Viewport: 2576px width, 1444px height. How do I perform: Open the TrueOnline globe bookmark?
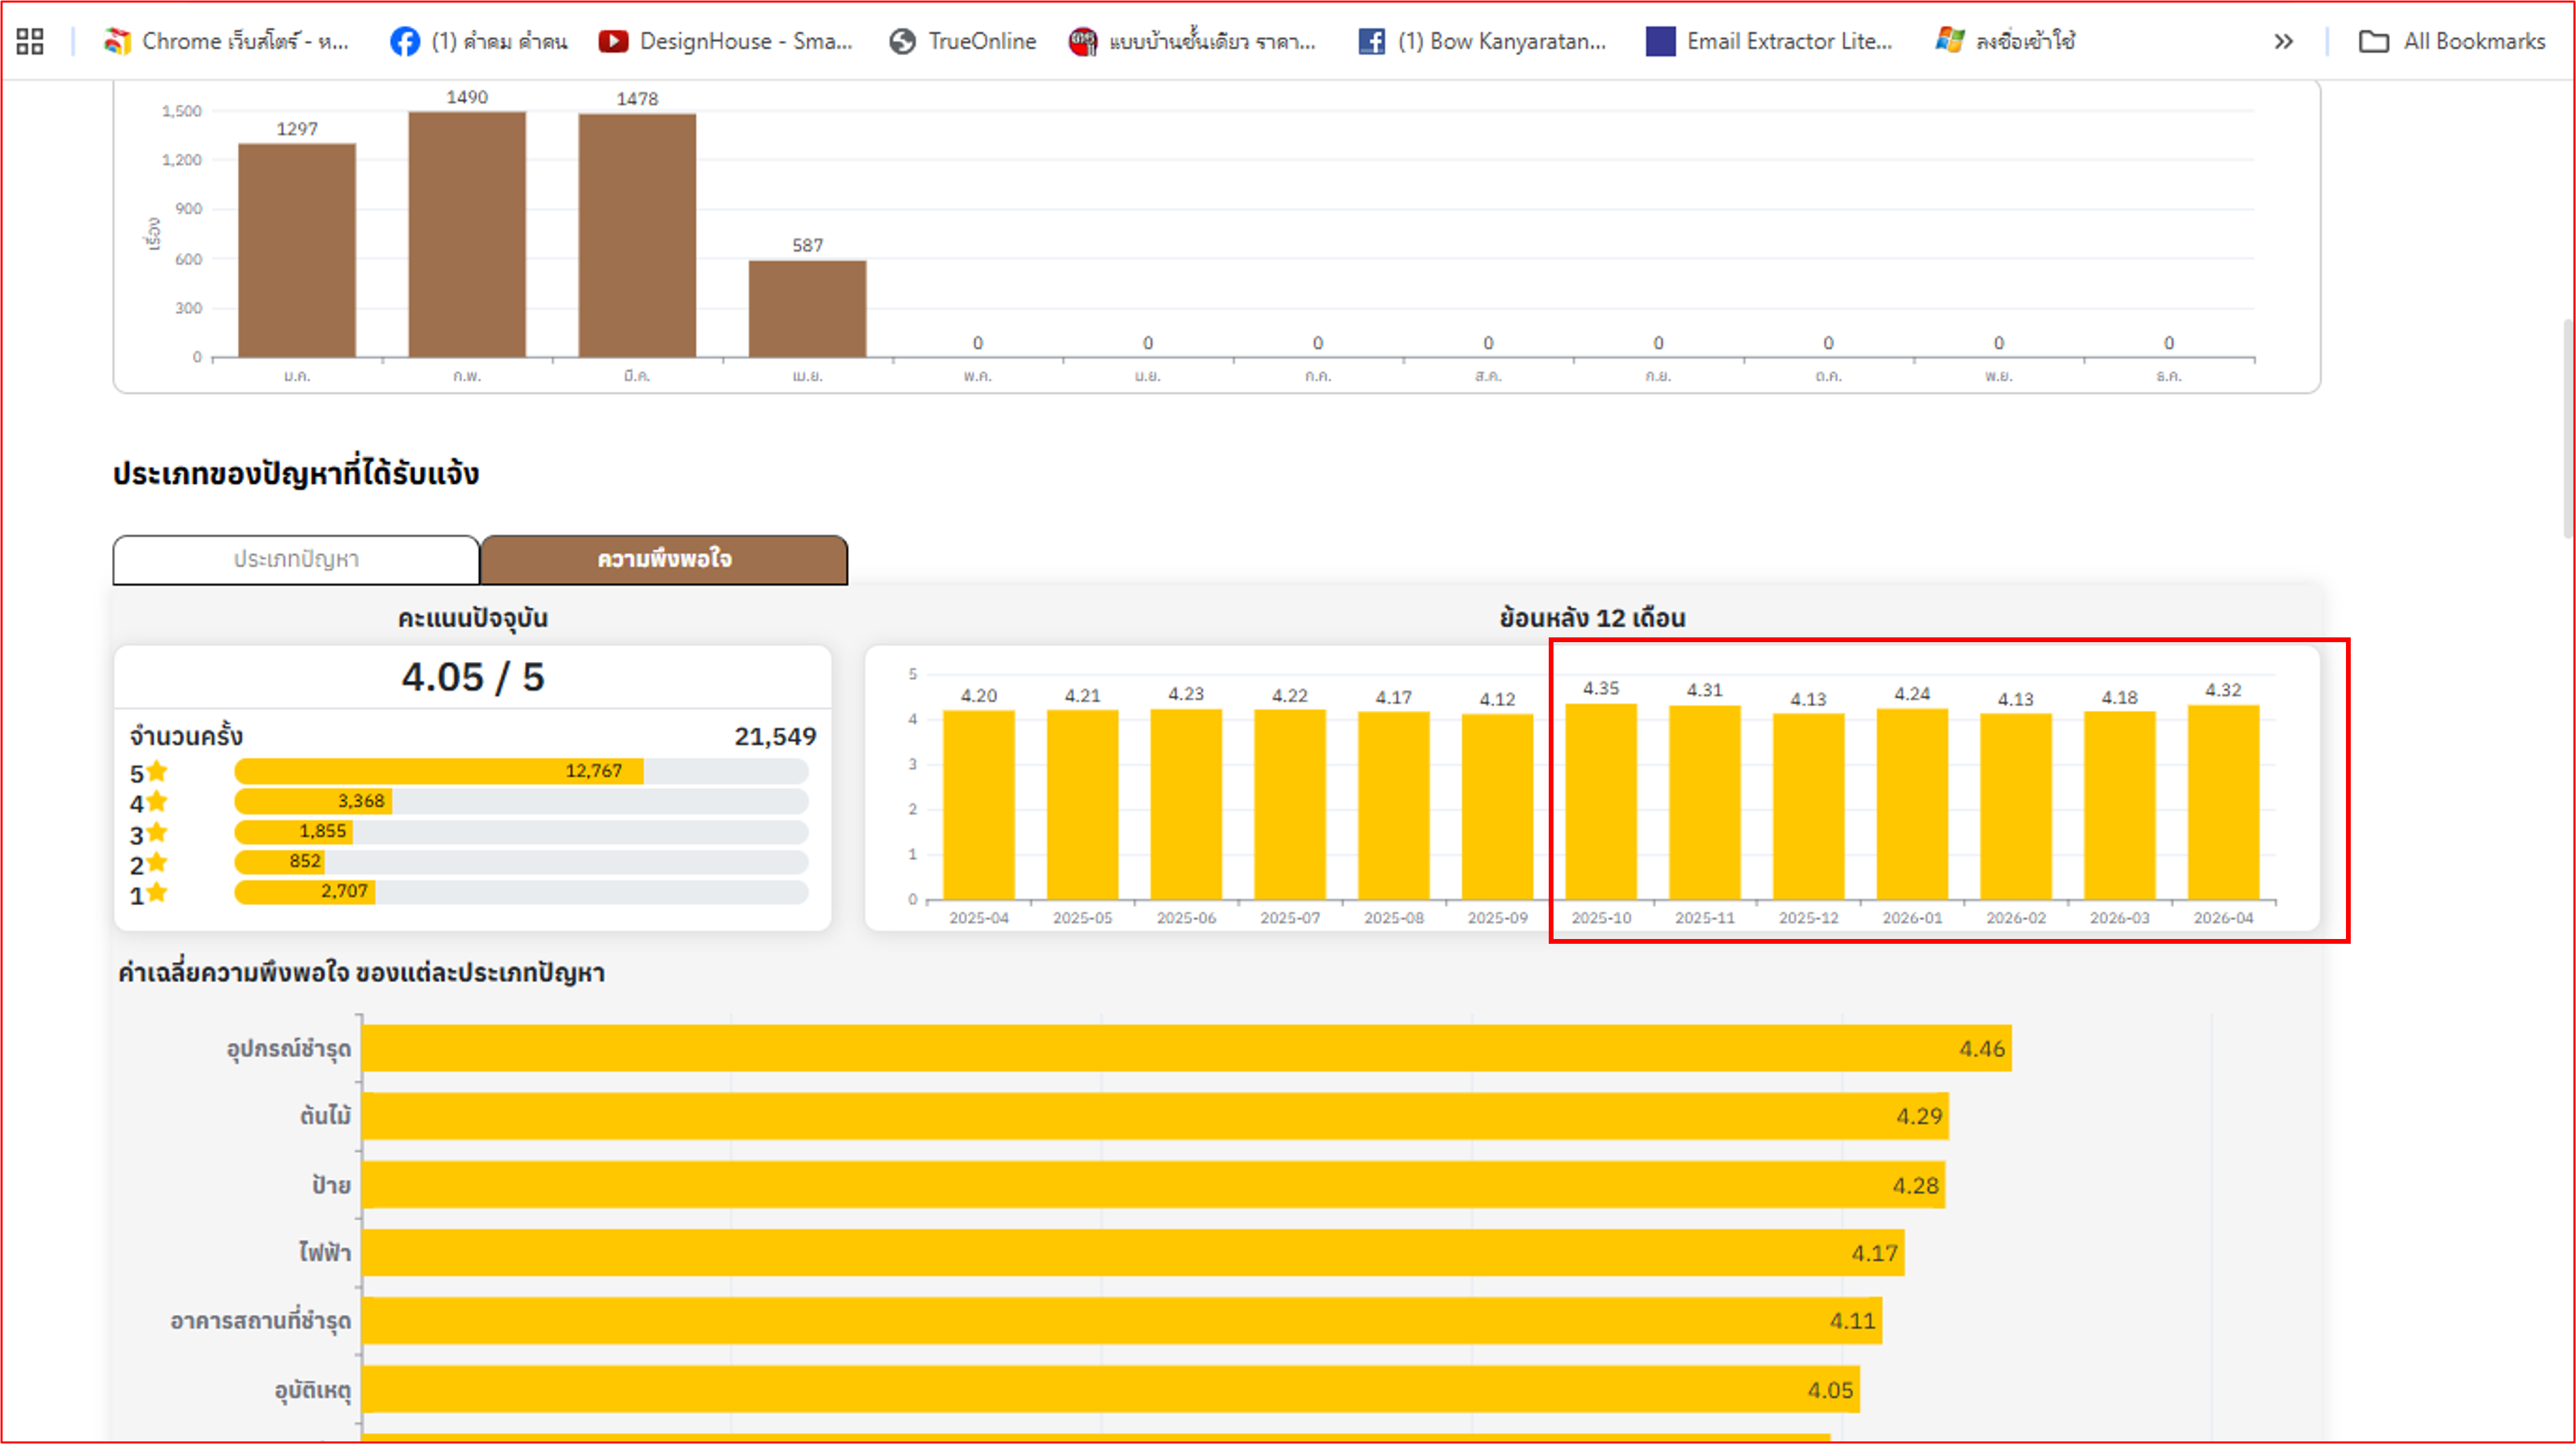[962, 41]
